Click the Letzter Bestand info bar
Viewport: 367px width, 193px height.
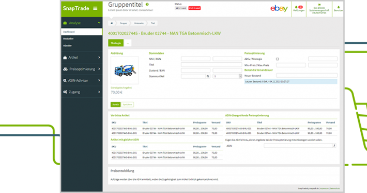click(290, 82)
